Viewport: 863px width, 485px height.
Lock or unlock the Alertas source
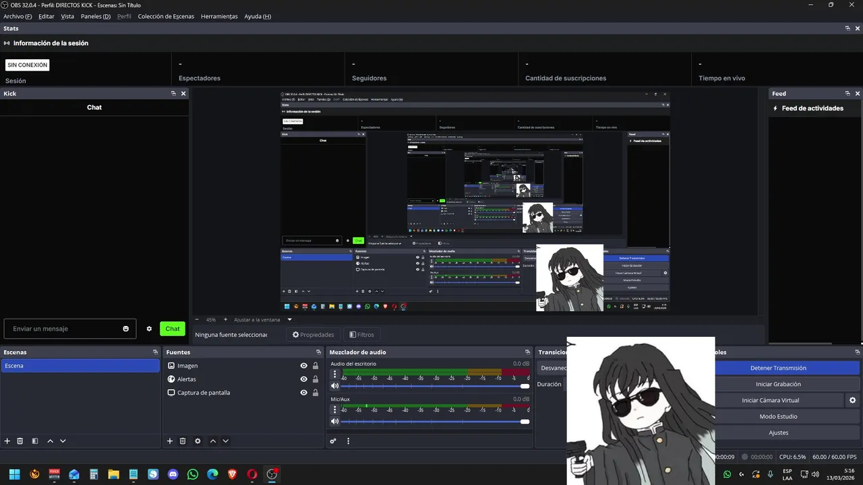tap(316, 379)
